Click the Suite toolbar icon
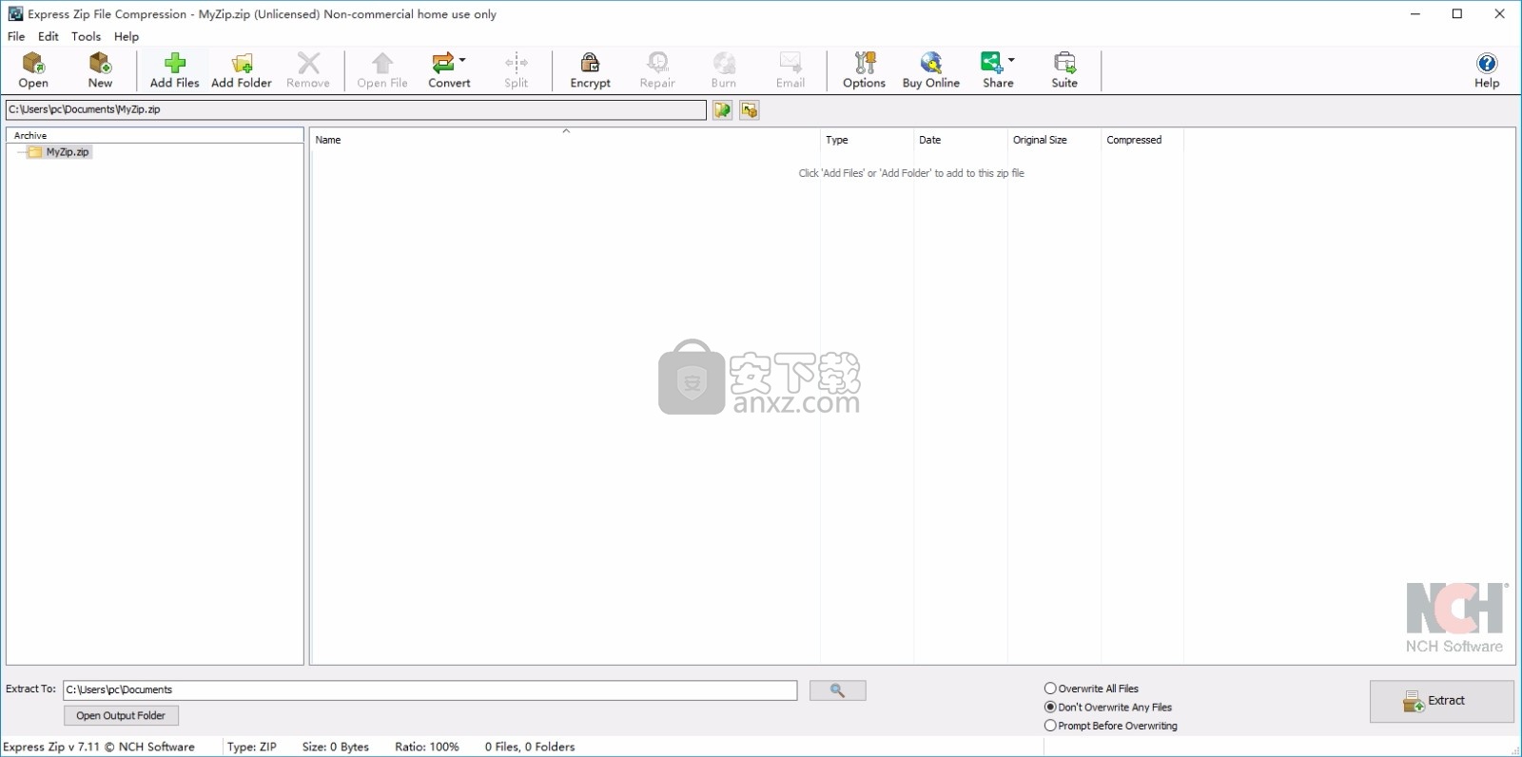This screenshot has height=757, width=1522. tap(1064, 69)
